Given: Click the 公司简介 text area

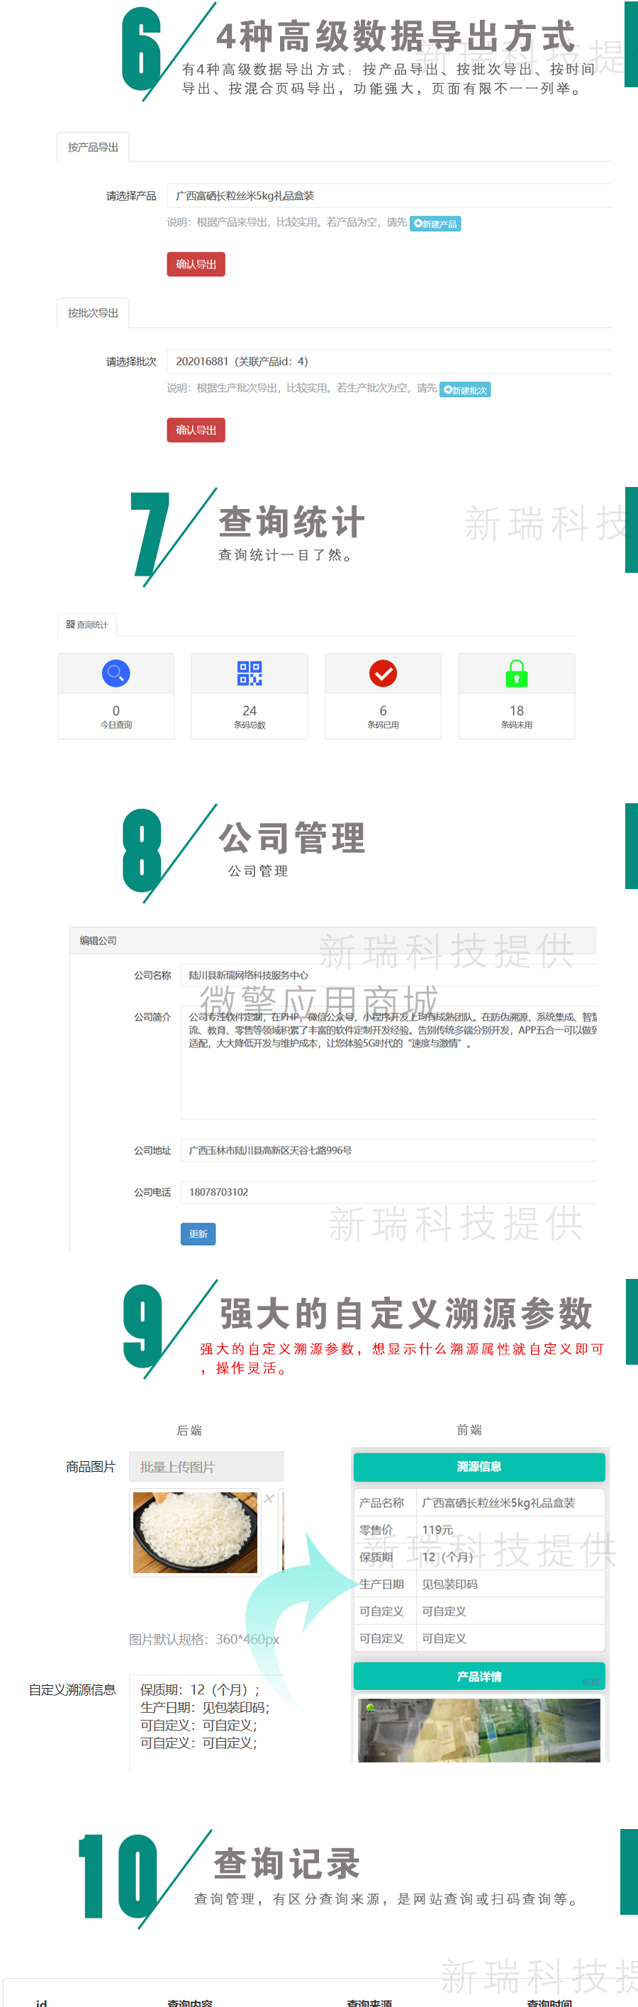Looking at the screenshot, I should pos(388,1063).
